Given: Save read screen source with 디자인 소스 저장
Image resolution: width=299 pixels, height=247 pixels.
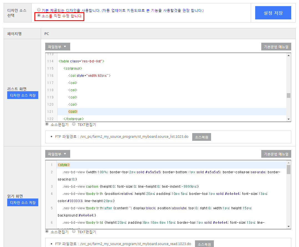Looking at the screenshot, I should coord(23,202).
